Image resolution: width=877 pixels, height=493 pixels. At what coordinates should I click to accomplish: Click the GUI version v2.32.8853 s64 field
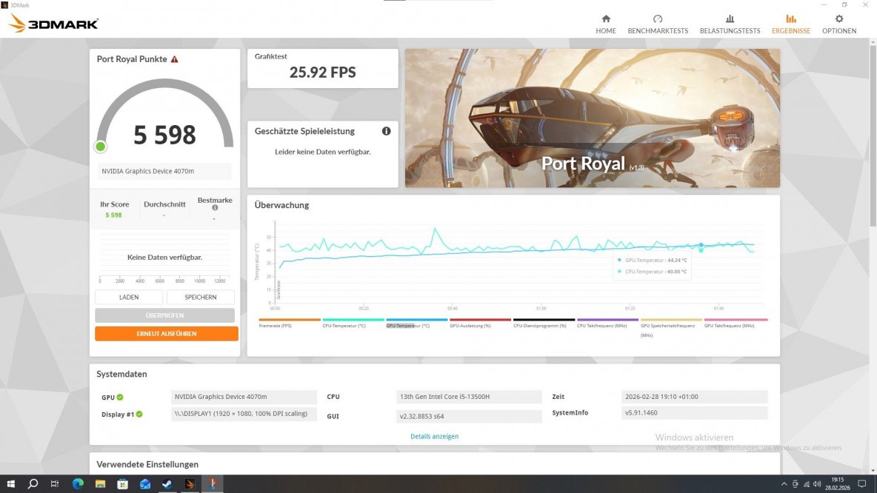[469, 417]
